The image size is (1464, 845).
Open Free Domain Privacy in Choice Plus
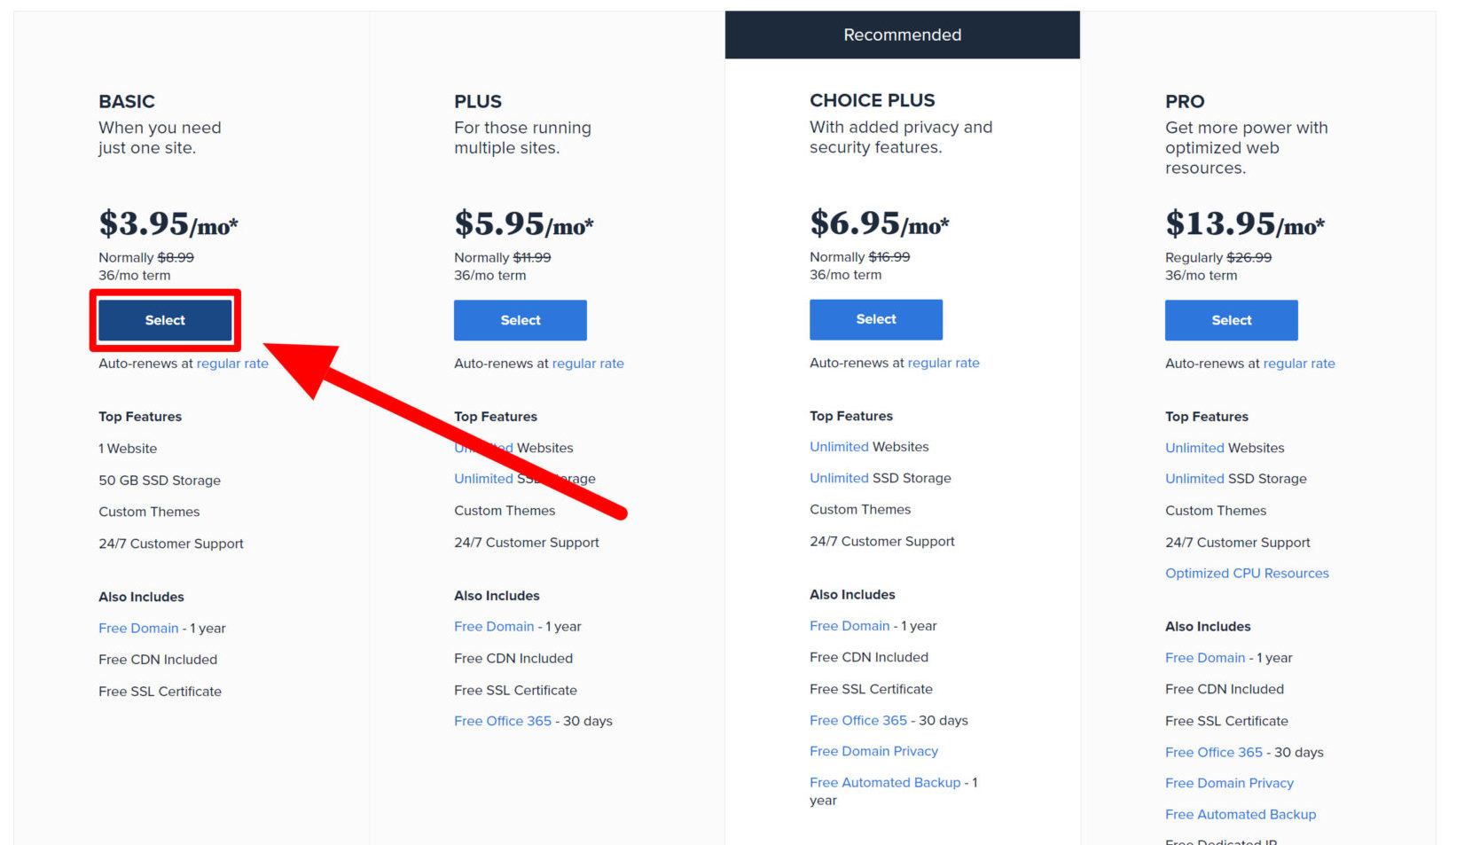coord(873,751)
